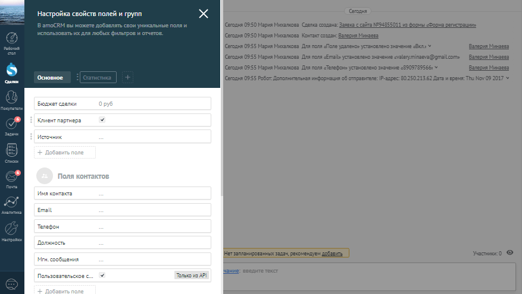Expand the «Телефон» value event chevron
This screenshot has width=522, height=294.
pyautogui.click(x=433, y=68)
